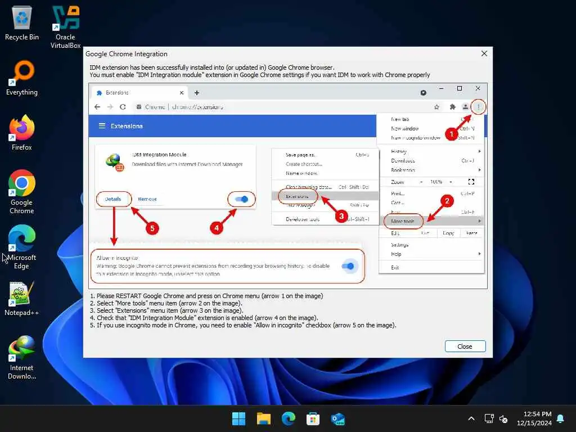Open File Explorer from the taskbar

point(263,418)
